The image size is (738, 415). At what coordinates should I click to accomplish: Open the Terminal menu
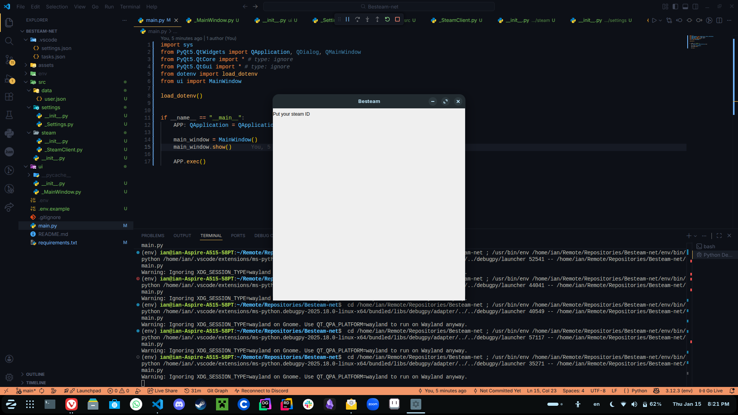130,7
